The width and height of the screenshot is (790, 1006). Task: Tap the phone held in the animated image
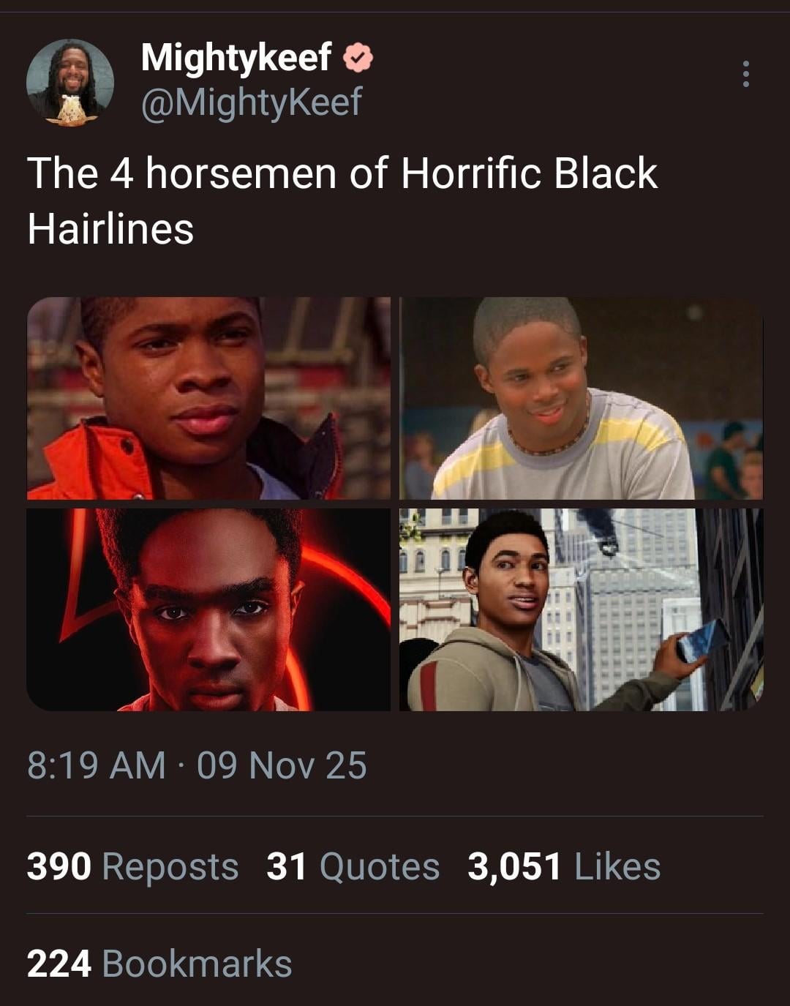(702, 641)
